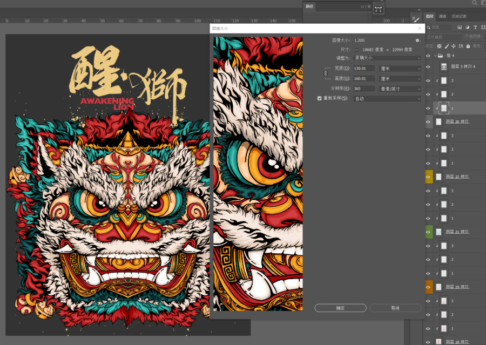Toggle visibility of 图层 20 拷贝 layer
486x345 pixels.
point(428,122)
